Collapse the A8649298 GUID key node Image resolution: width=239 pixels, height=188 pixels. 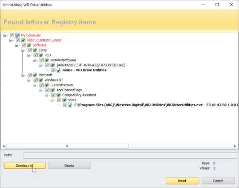pos(40,65)
